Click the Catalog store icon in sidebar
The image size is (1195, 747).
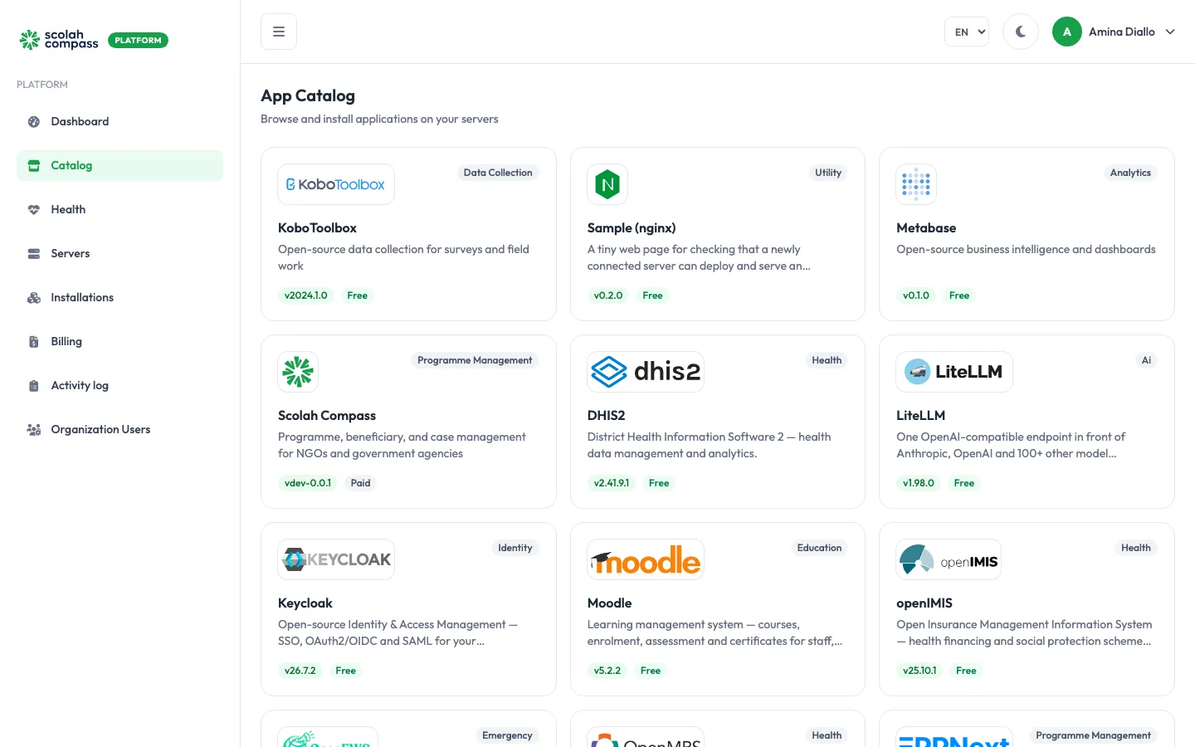(34, 165)
